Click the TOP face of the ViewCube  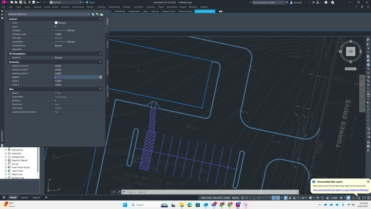350,51
